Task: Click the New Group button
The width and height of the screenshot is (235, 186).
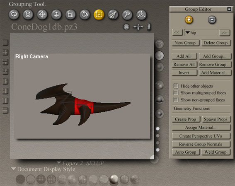Action: click(x=185, y=43)
